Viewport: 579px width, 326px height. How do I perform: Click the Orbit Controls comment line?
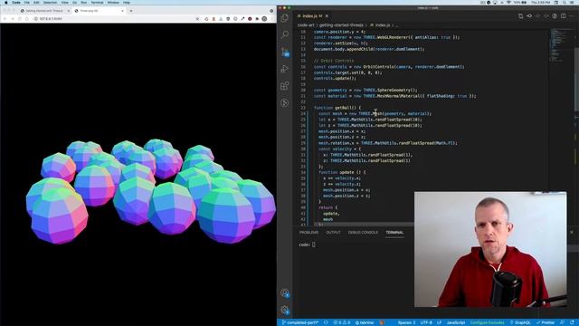click(x=334, y=61)
